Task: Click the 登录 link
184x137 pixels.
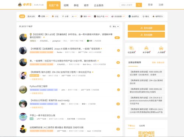Action: point(150,5)
